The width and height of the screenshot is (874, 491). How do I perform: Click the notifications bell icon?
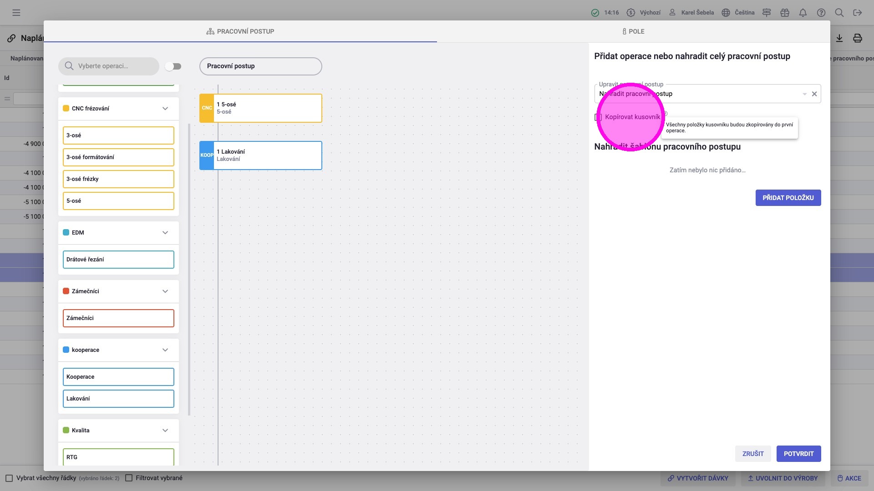(803, 13)
